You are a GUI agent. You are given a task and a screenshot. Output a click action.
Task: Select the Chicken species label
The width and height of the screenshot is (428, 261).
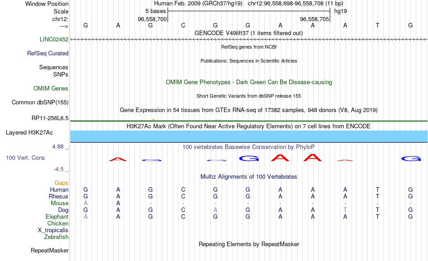58,223
